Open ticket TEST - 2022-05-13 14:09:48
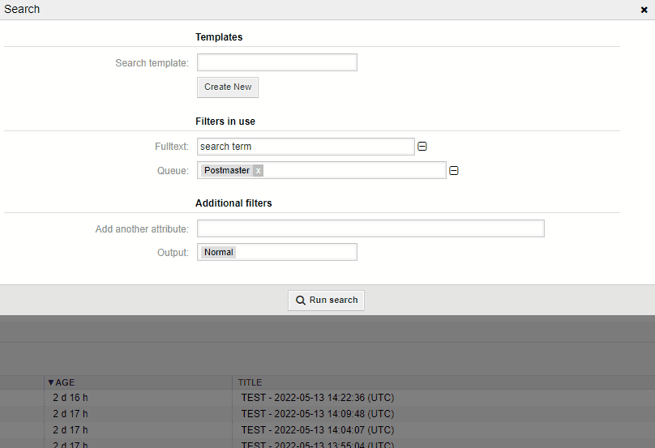This screenshot has height=448, width=655. pyautogui.click(x=317, y=414)
